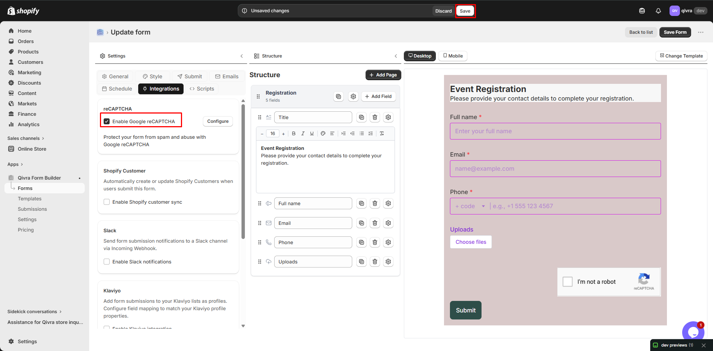
Task: Switch to the General settings tab
Action: (x=115, y=76)
